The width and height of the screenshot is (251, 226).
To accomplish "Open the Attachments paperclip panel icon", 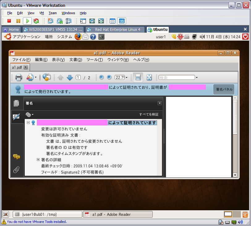I will tap(16, 170).
